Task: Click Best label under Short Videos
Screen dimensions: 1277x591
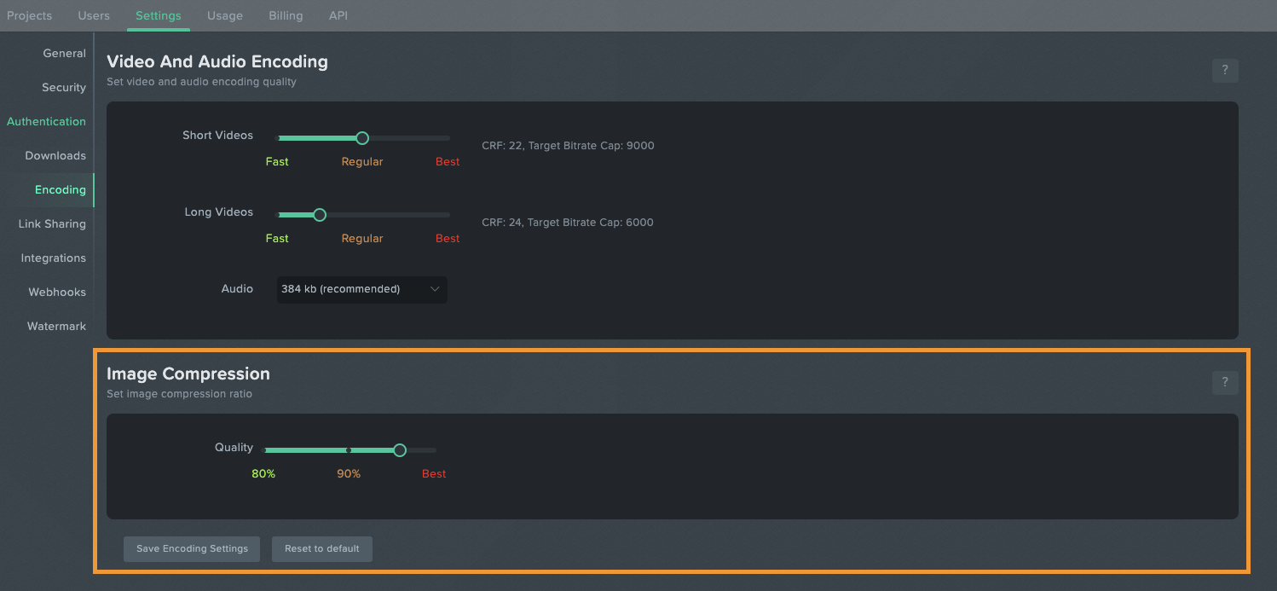Action: point(448,161)
